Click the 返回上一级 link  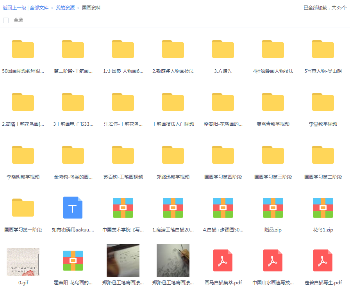(x=14, y=8)
